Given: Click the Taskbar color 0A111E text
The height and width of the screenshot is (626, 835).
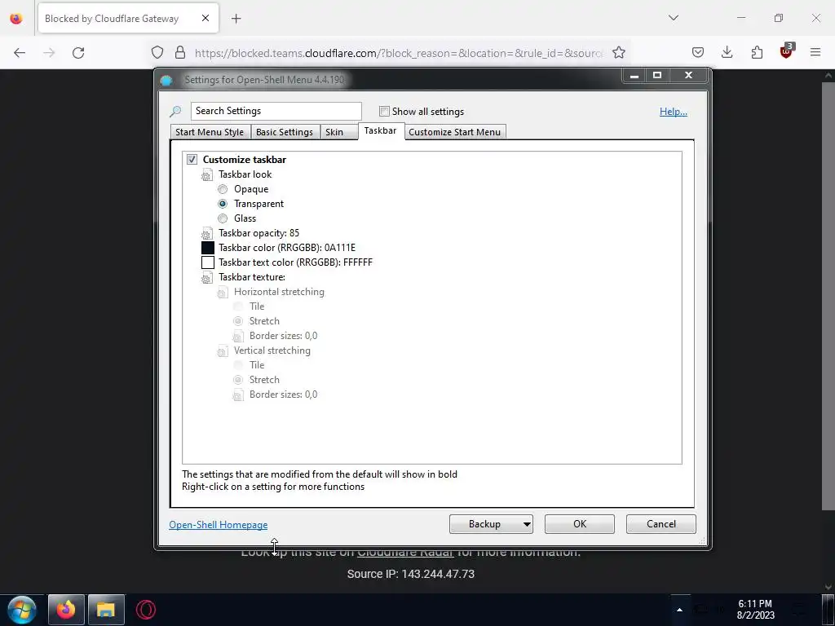Looking at the screenshot, I should point(287,248).
